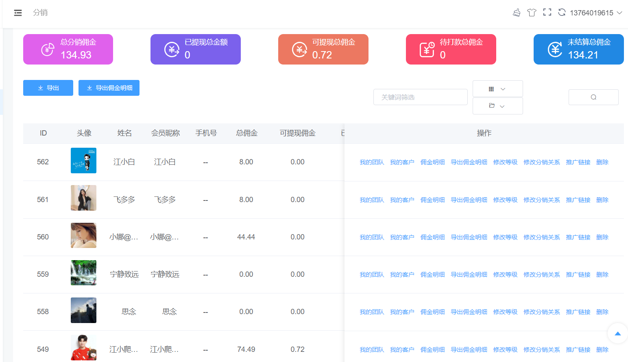The width and height of the screenshot is (628, 362).
Task: Click the 总分销佣金 card icon
Action: click(48, 50)
